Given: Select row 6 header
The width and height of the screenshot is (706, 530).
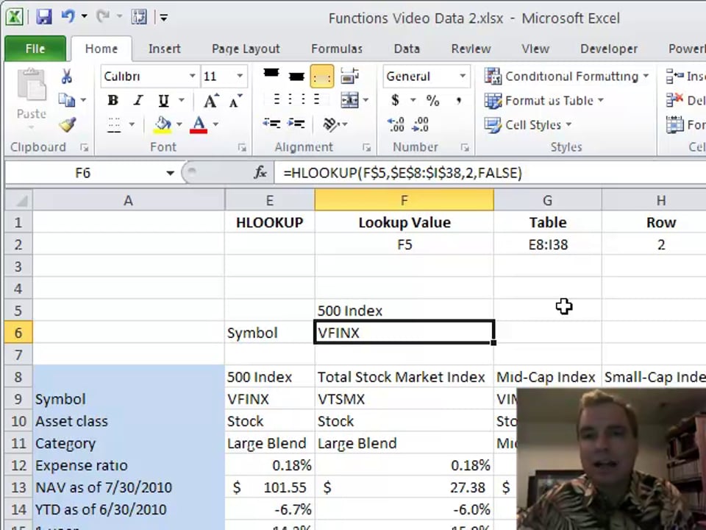Looking at the screenshot, I should pos(18,333).
